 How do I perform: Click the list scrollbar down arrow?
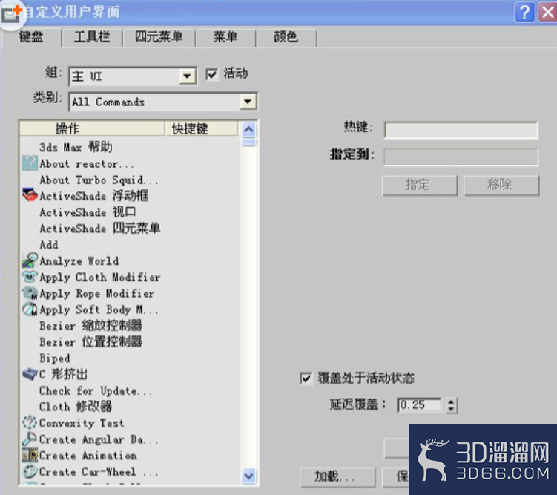click(248, 476)
